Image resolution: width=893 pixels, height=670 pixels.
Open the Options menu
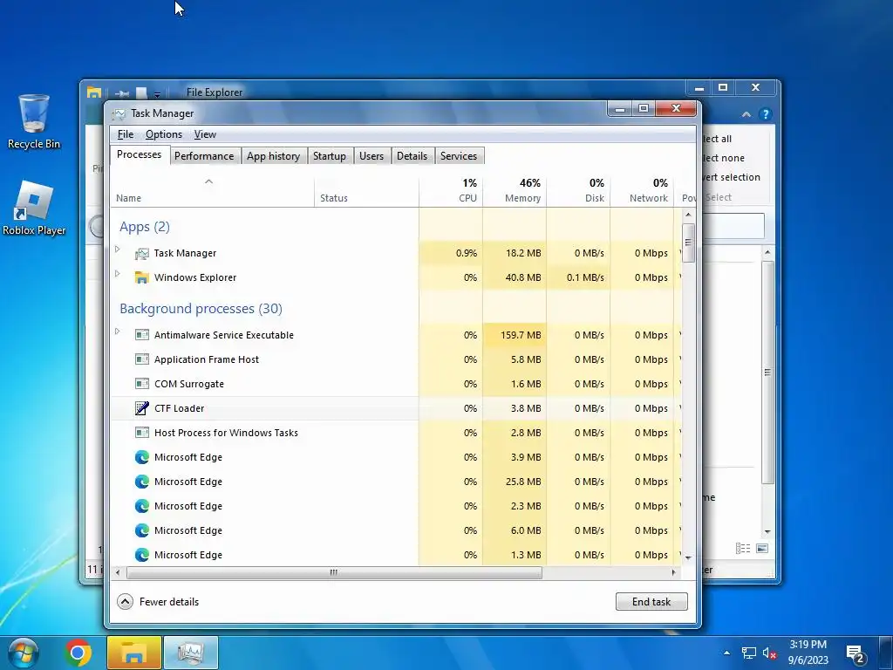(x=164, y=134)
